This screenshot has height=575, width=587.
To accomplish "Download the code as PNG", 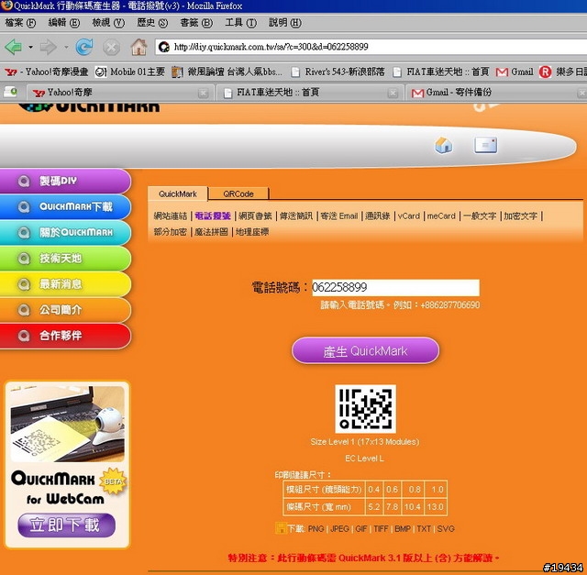I will [316, 528].
